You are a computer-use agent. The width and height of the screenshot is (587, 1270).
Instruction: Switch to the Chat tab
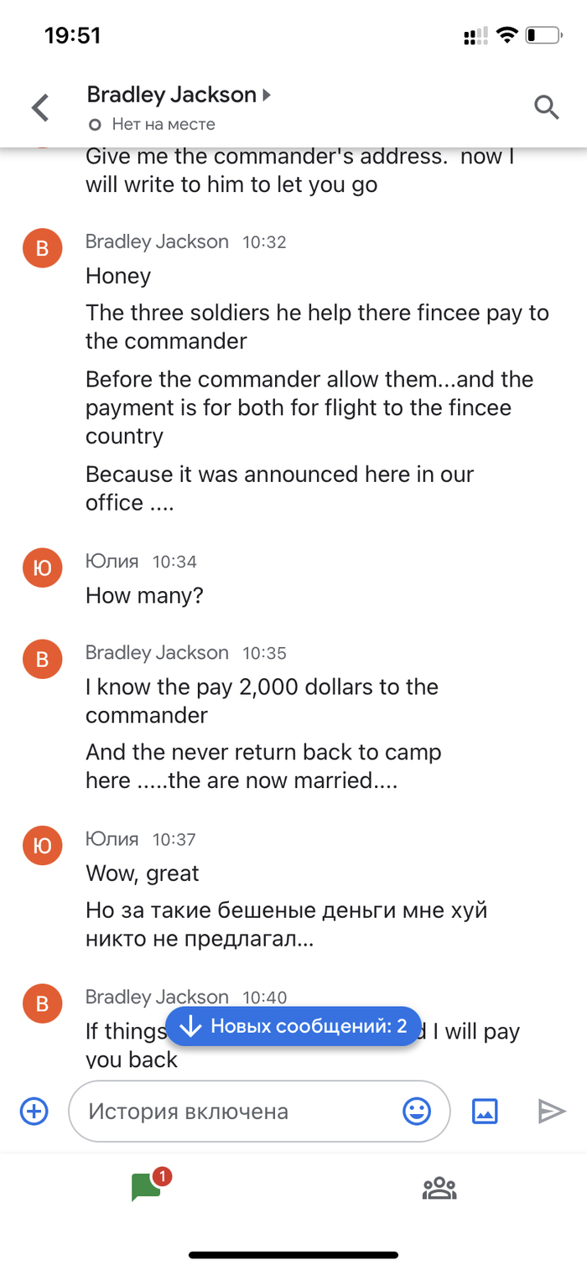pos(148,1187)
